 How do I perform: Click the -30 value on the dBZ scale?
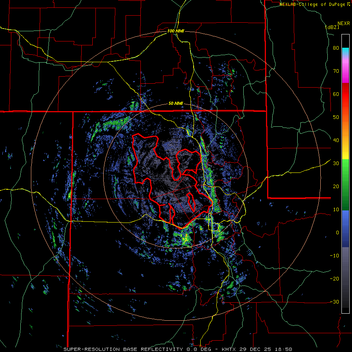point(334,302)
